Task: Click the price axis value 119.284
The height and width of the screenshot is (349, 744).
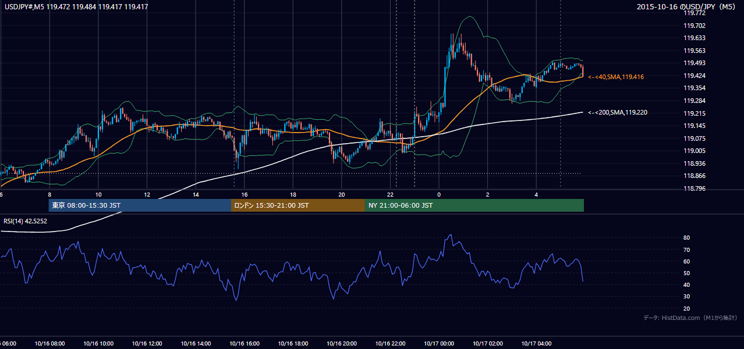Action: coord(694,101)
